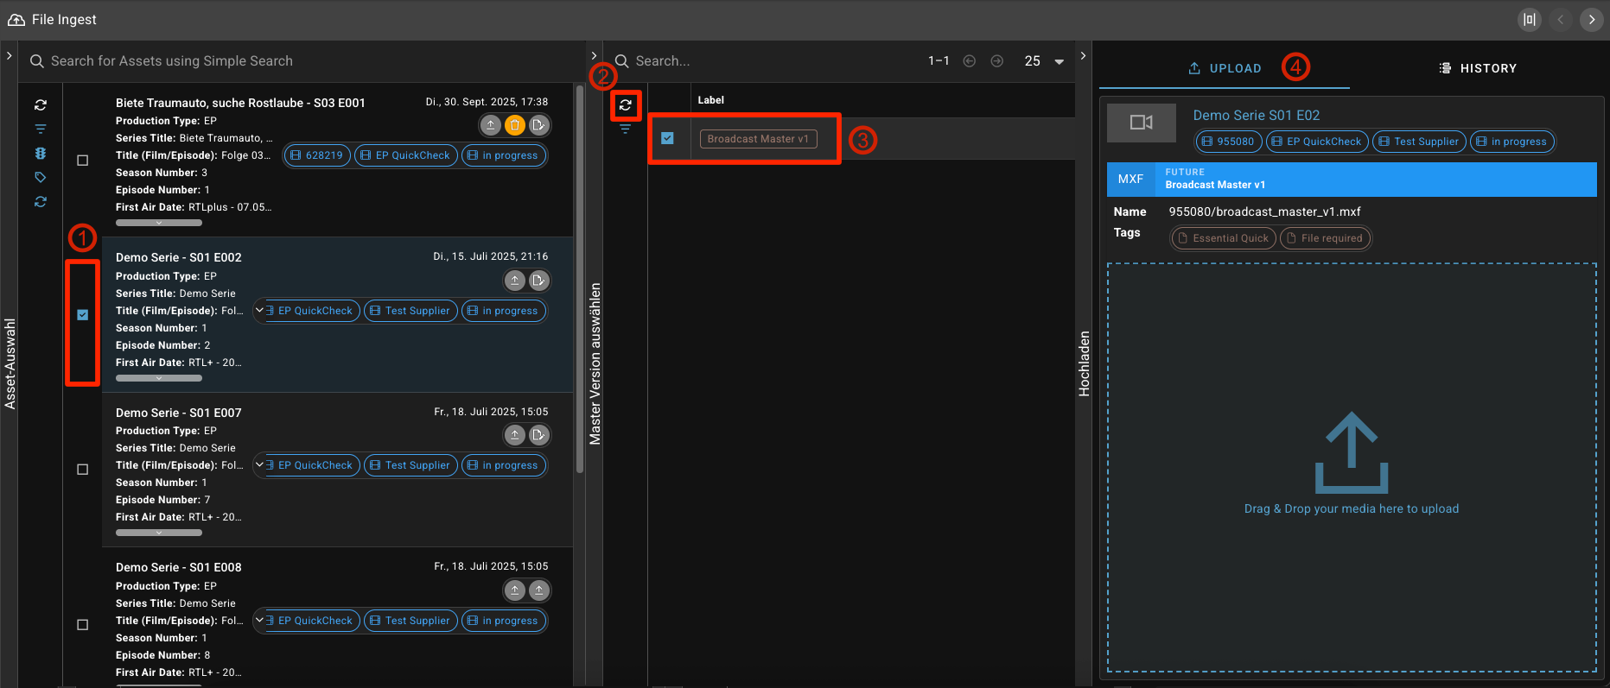Click the upload icon for Demo Serie S01 E007
The height and width of the screenshot is (688, 1610).
click(515, 435)
